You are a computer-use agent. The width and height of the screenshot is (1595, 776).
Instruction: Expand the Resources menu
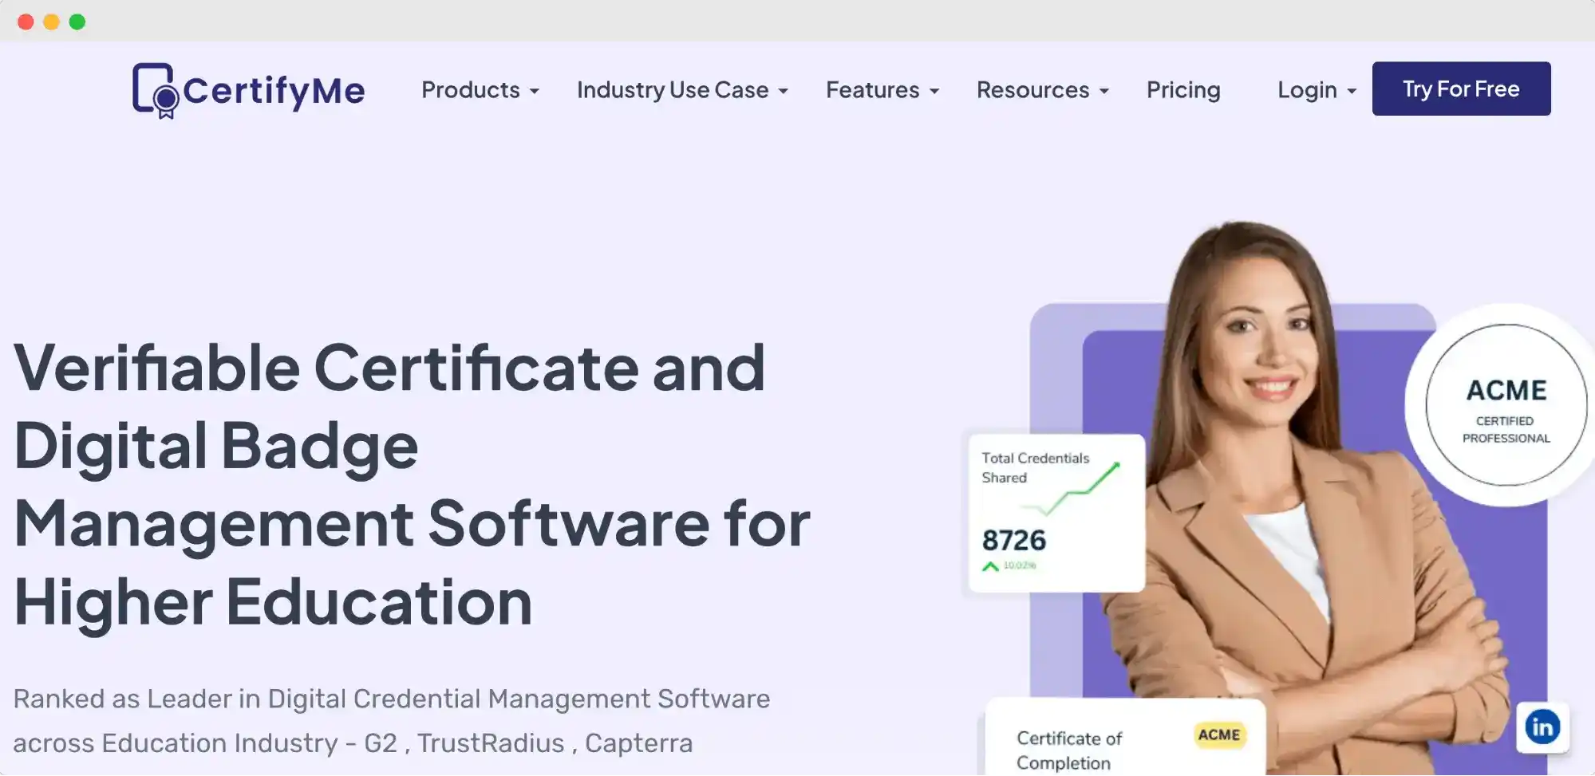pos(1041,90)
